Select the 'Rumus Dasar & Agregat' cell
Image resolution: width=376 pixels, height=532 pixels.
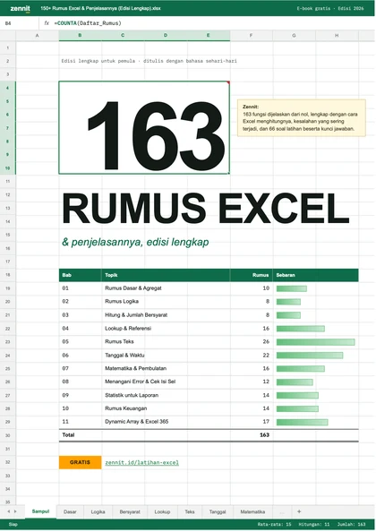(166, 288)
